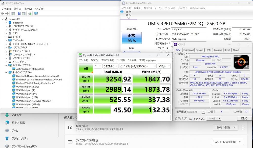Click the 閉じる button in CPU-Z
The height and width of the screenshot is (148, 253).
pos(244,118)
